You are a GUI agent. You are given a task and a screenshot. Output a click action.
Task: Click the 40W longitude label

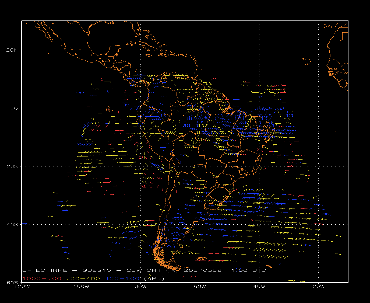point(259,287)
